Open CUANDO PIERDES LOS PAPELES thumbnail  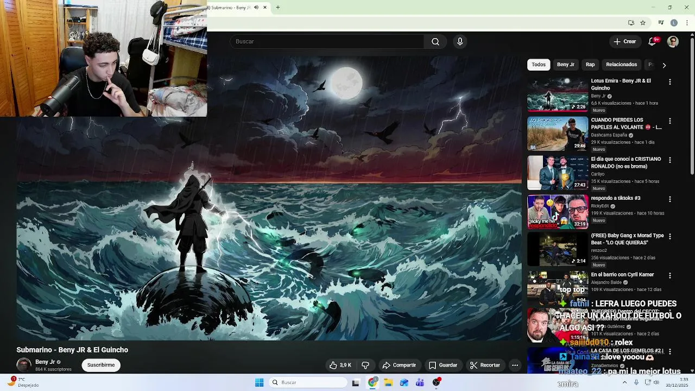[558, 134]
